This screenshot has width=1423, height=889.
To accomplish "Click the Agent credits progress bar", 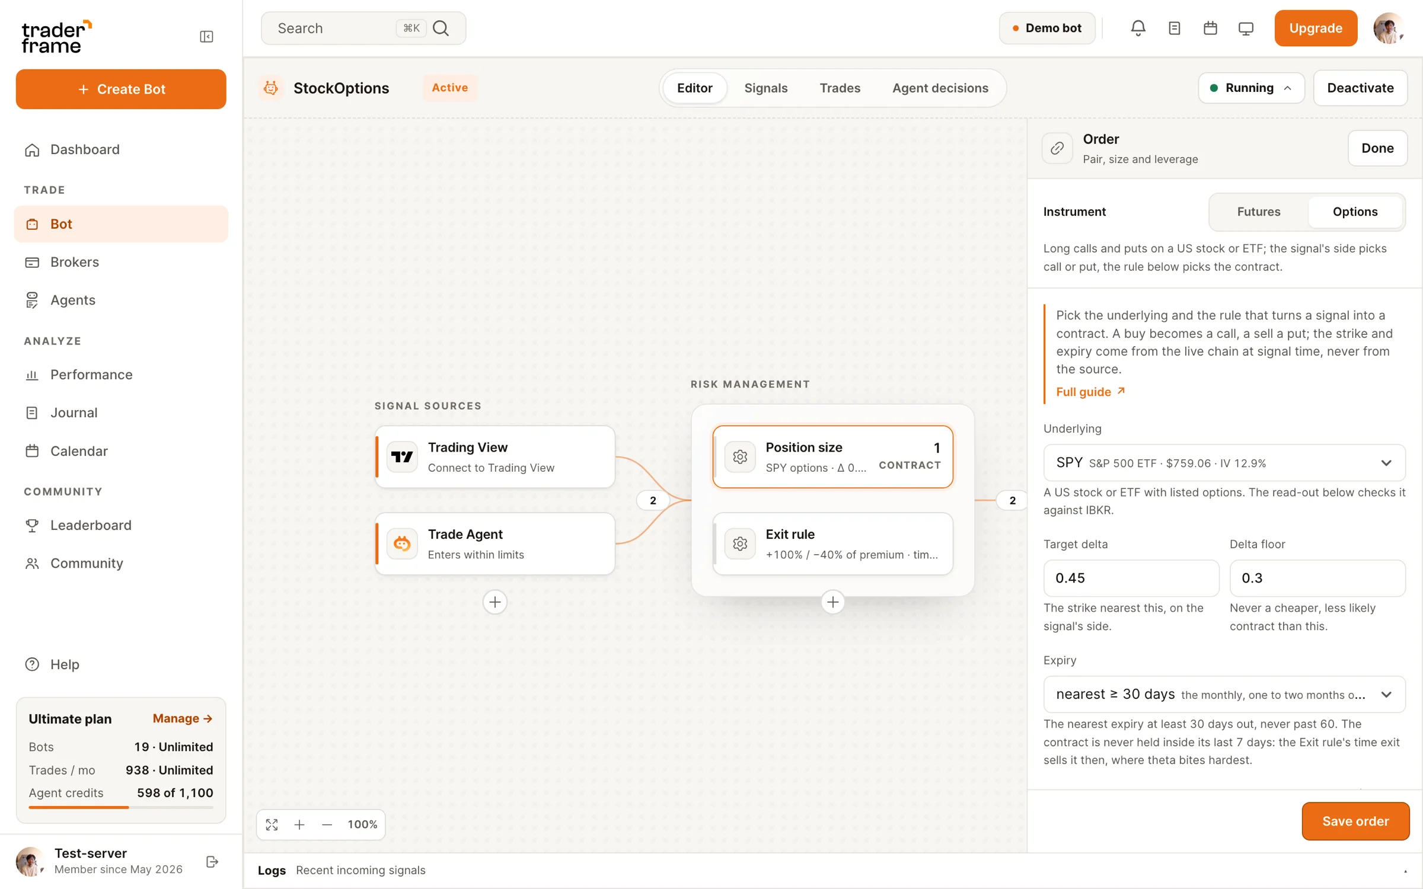I will click(121, 807).
